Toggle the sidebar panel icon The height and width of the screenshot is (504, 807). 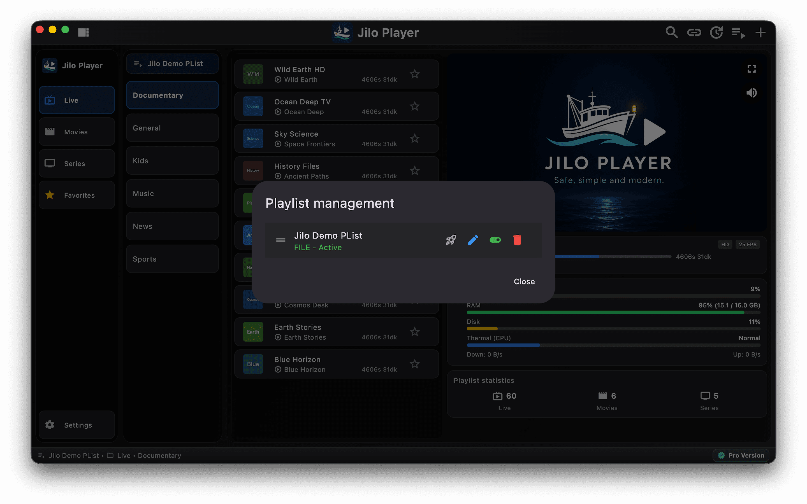tap(84, 32)
